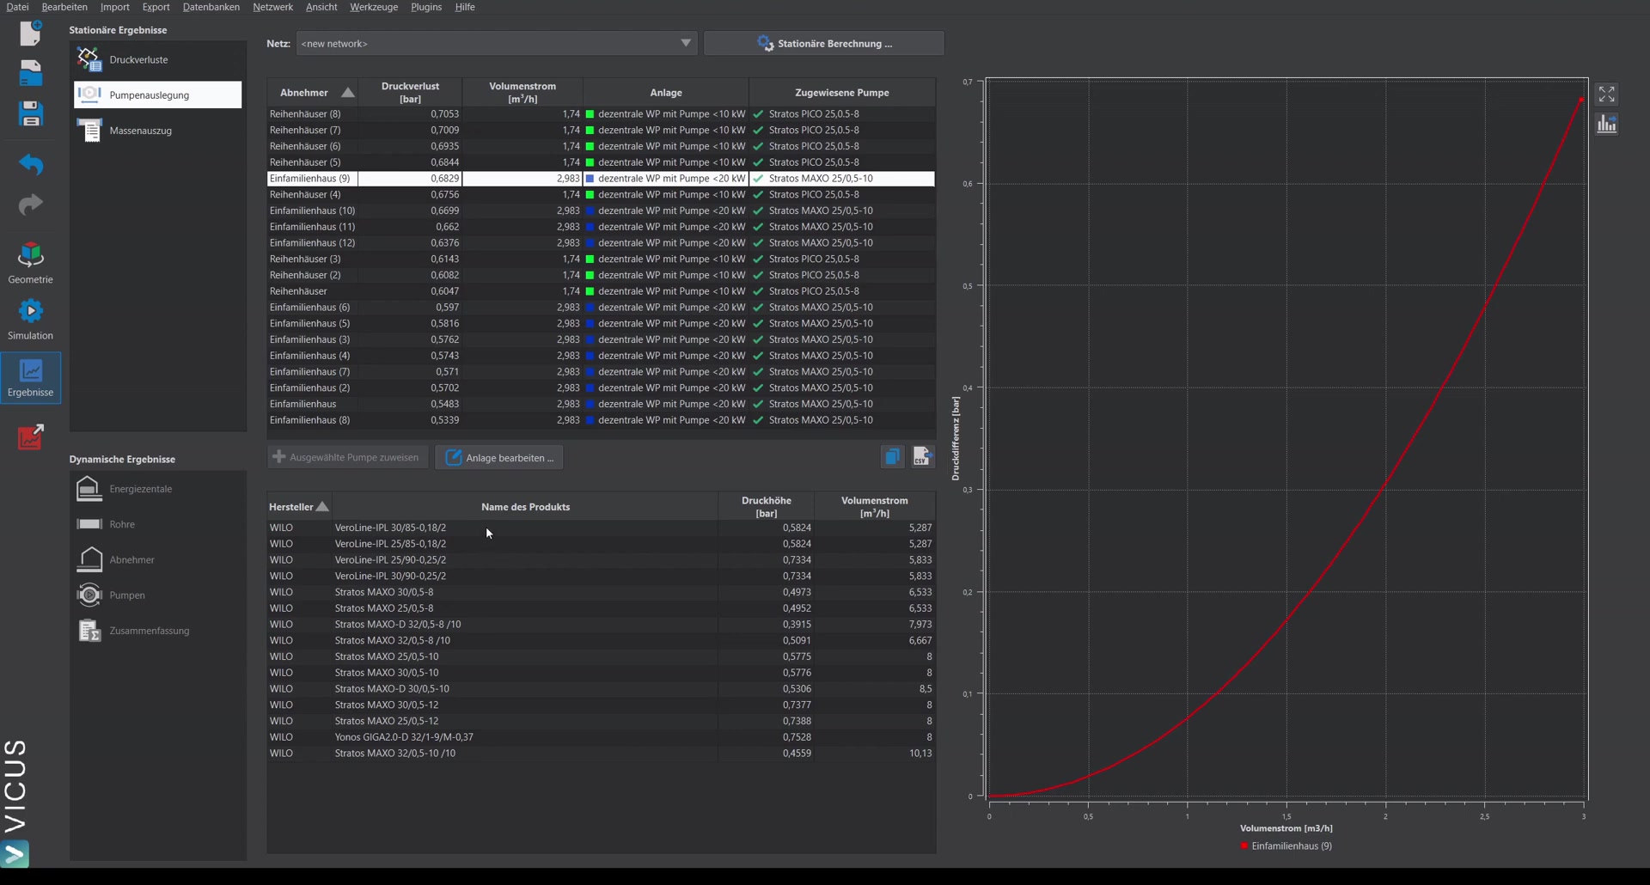
Task: Click the checkmark icon for Einfamilienhaus (8)
Action: 758,420
